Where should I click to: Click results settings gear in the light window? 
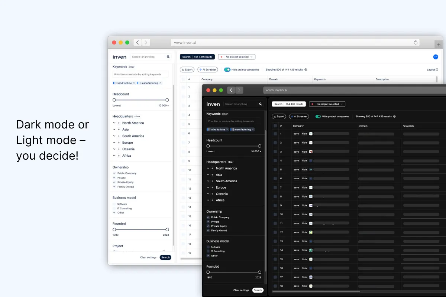tap(306, 69)
